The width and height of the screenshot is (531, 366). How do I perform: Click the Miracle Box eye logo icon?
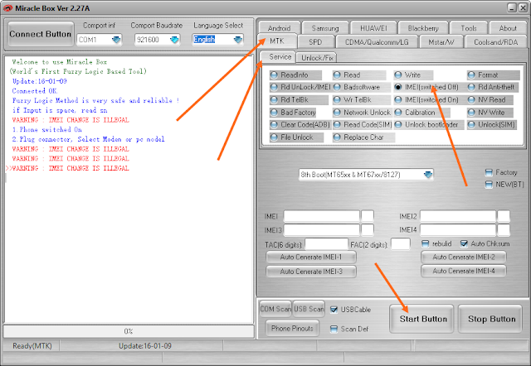(7, 8)
